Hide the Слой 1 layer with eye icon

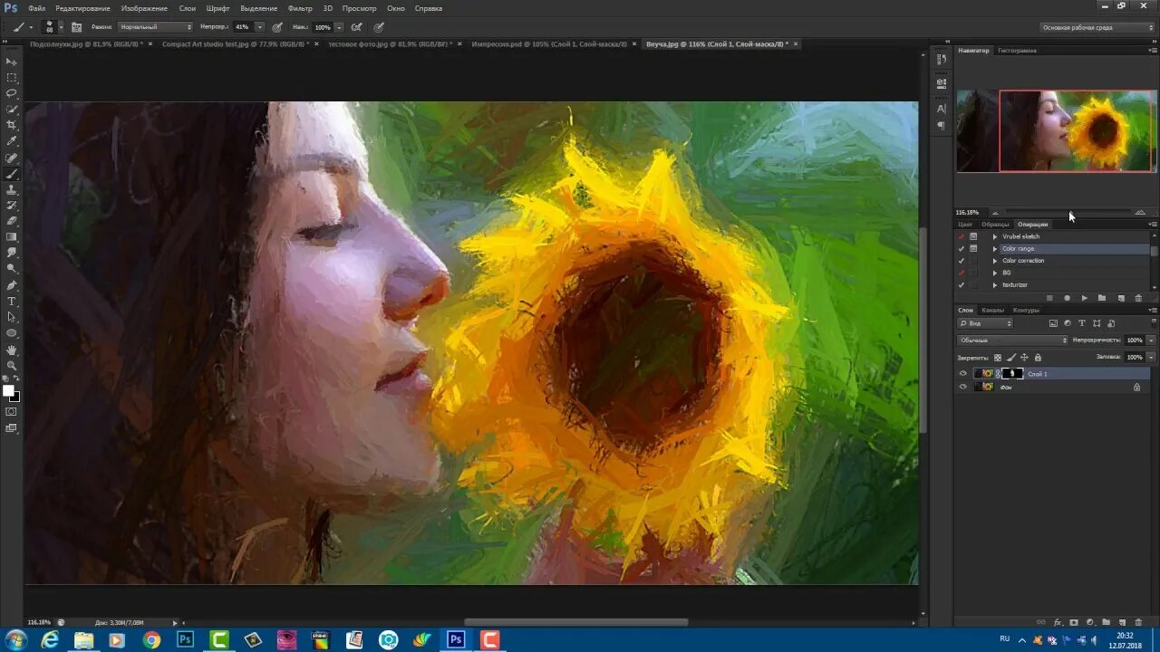pos(963,373)
